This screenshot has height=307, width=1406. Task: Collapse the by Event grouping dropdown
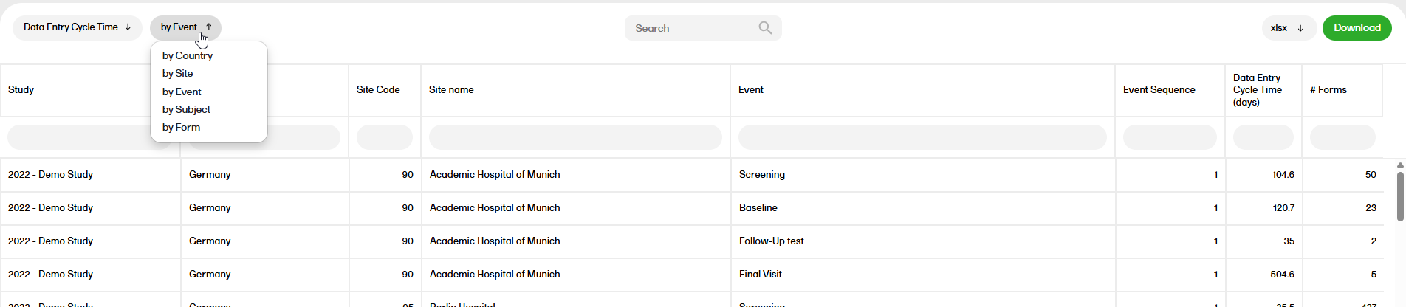(x=185, y=27)
